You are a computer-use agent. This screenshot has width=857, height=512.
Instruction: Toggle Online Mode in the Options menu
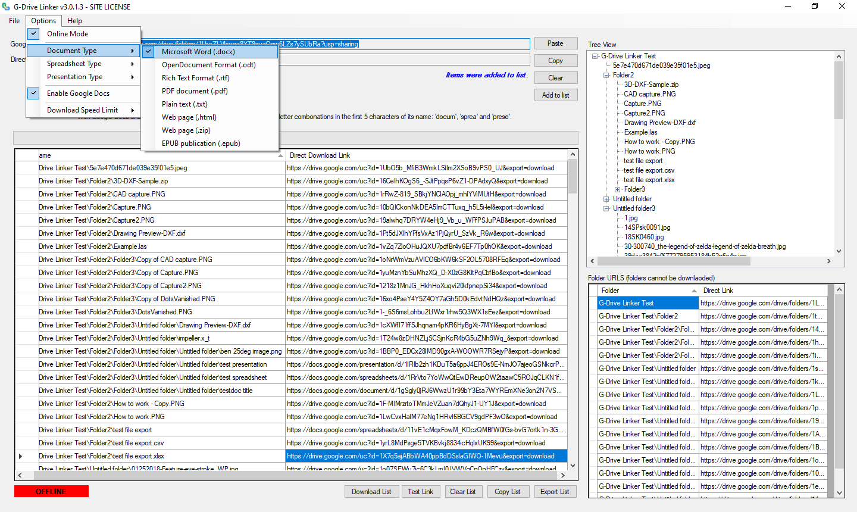pyautogui.click(x=83, y=34)
